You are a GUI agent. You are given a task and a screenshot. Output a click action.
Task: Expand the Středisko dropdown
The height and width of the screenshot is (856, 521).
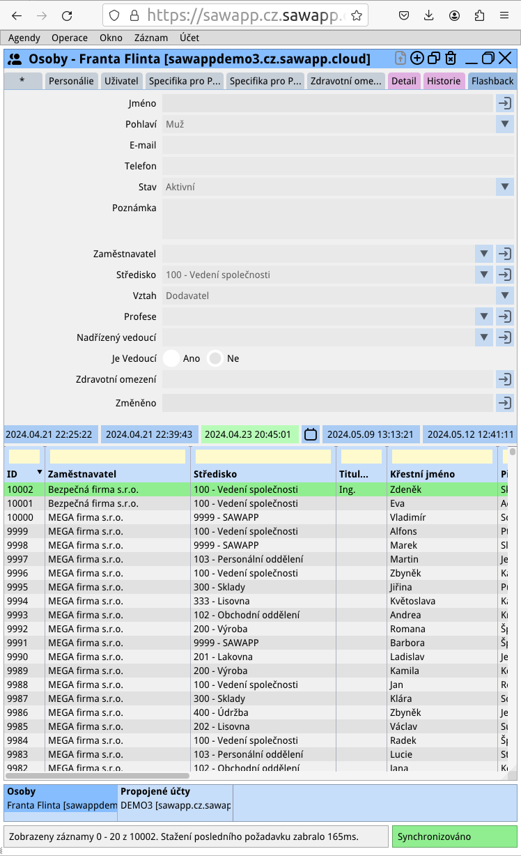483,275
